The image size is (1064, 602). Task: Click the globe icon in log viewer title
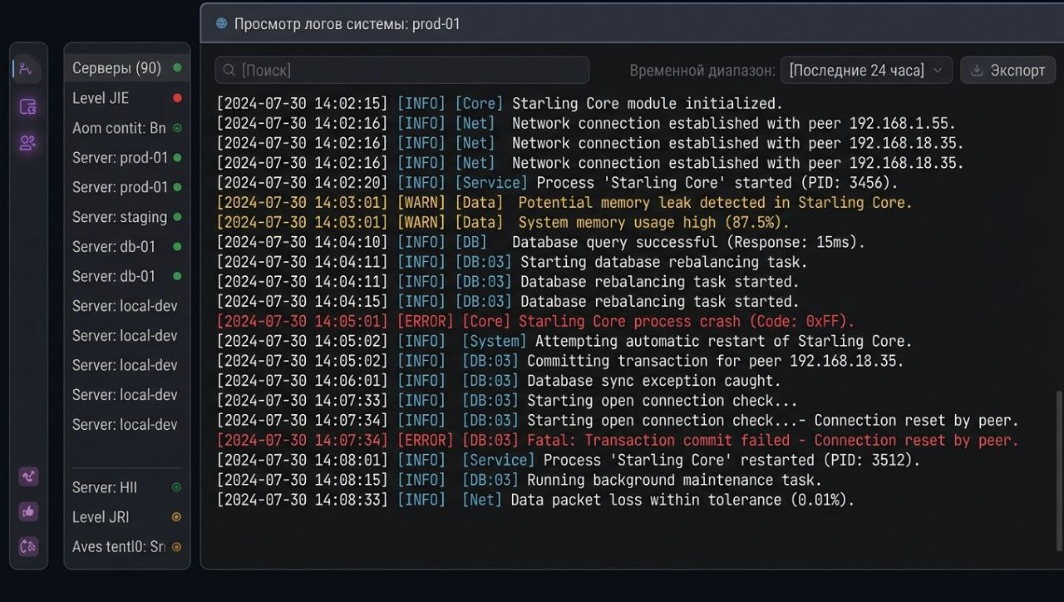pos(221,23)
